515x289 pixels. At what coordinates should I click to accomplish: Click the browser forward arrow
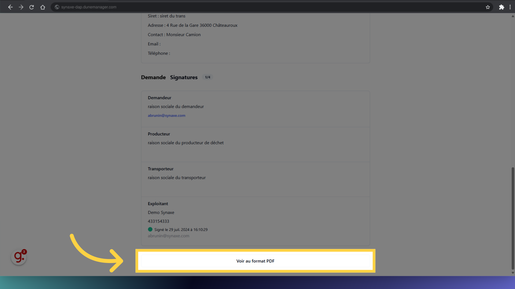coord(21,7)
